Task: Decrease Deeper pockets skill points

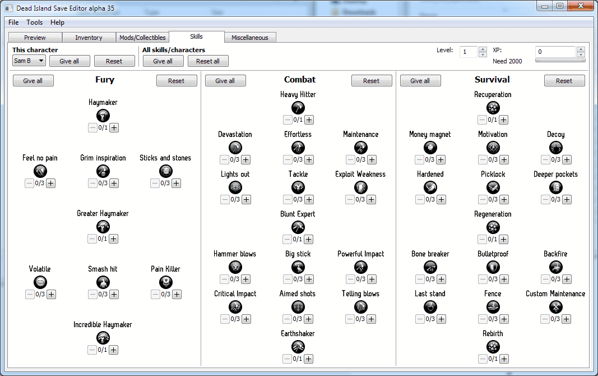Action: point(545,199)
